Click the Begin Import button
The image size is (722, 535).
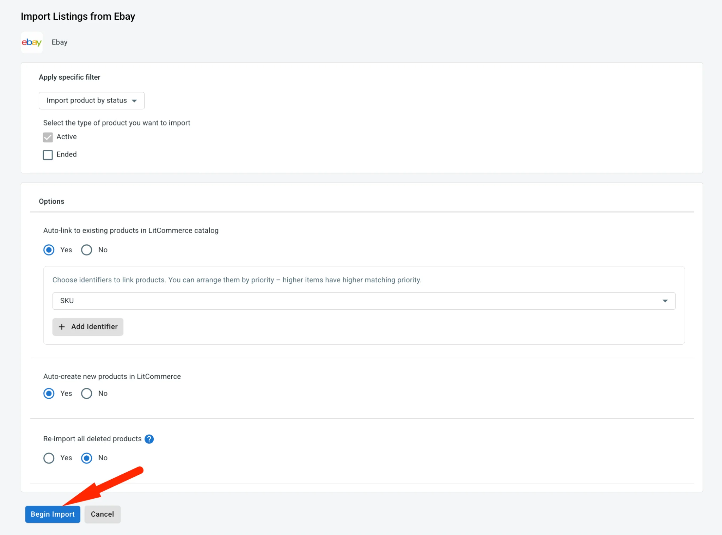pyautogui.click(x=53, y=514)
